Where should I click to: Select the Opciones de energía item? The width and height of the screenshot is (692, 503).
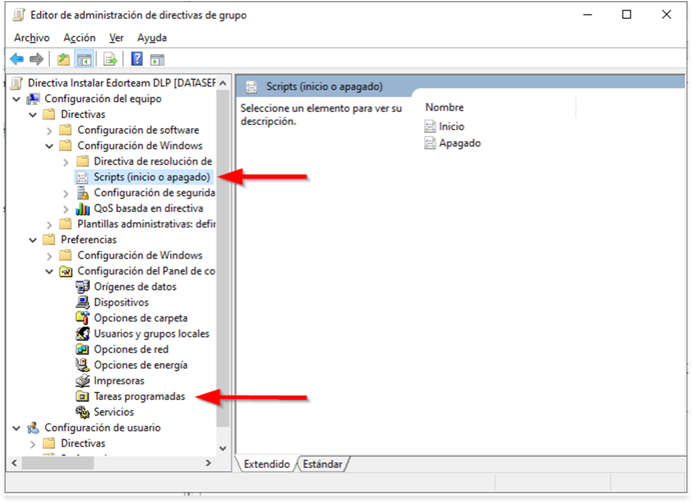141,365
